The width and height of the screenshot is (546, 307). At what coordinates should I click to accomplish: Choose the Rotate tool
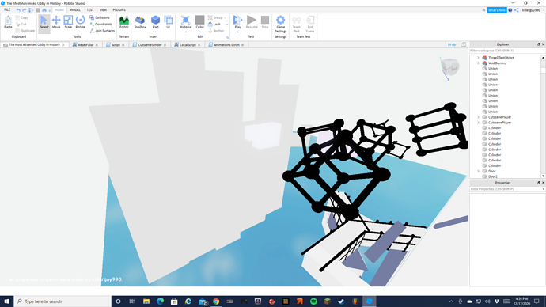pyautogui.click(x=81, y=22)
